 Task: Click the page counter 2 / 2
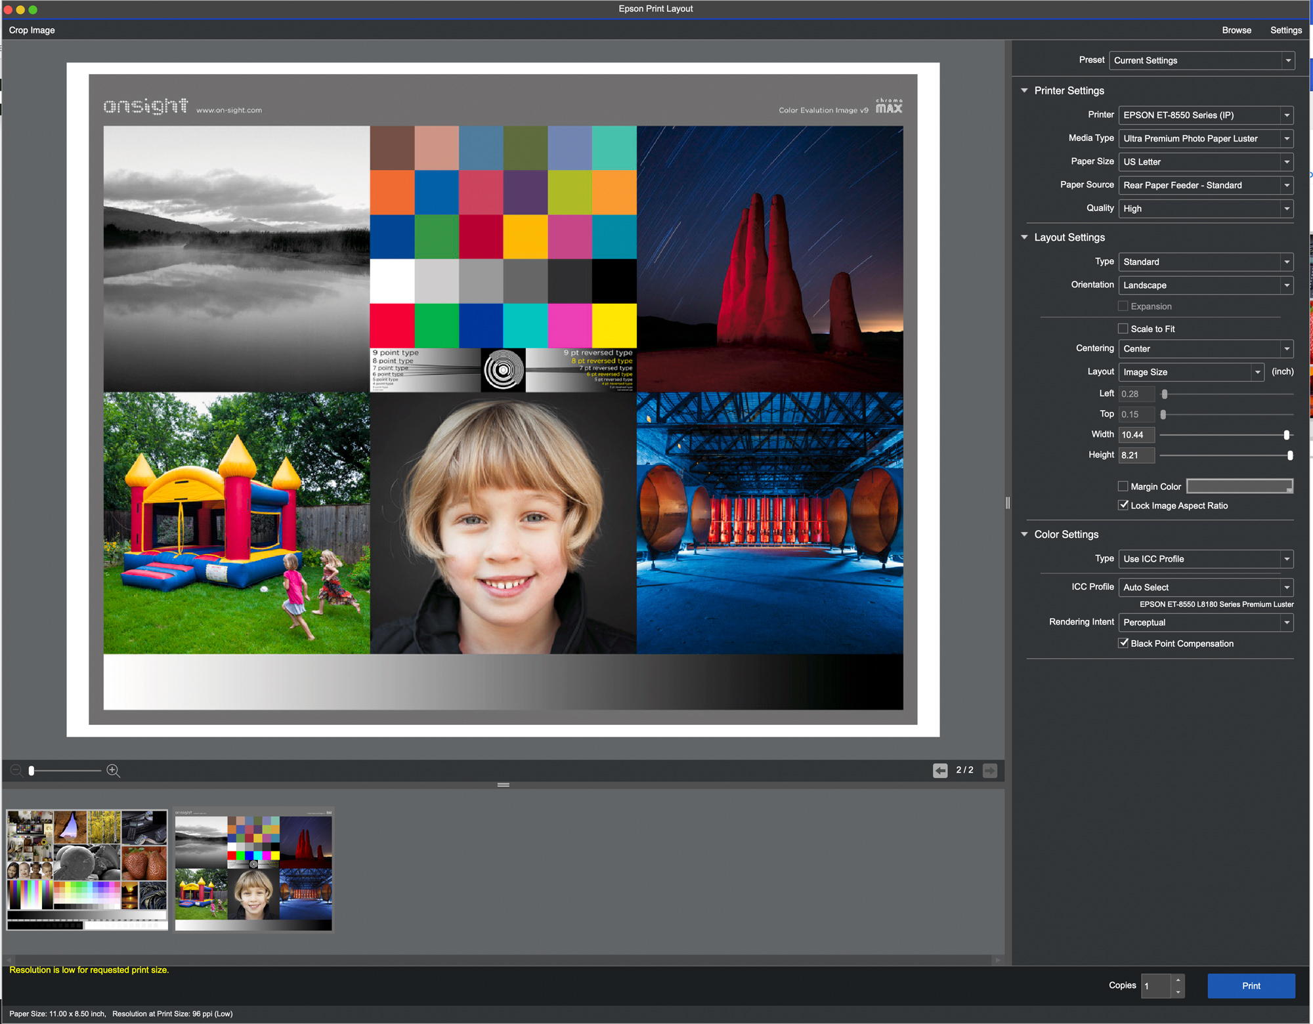pyautogui.click(x=965, y=770)
